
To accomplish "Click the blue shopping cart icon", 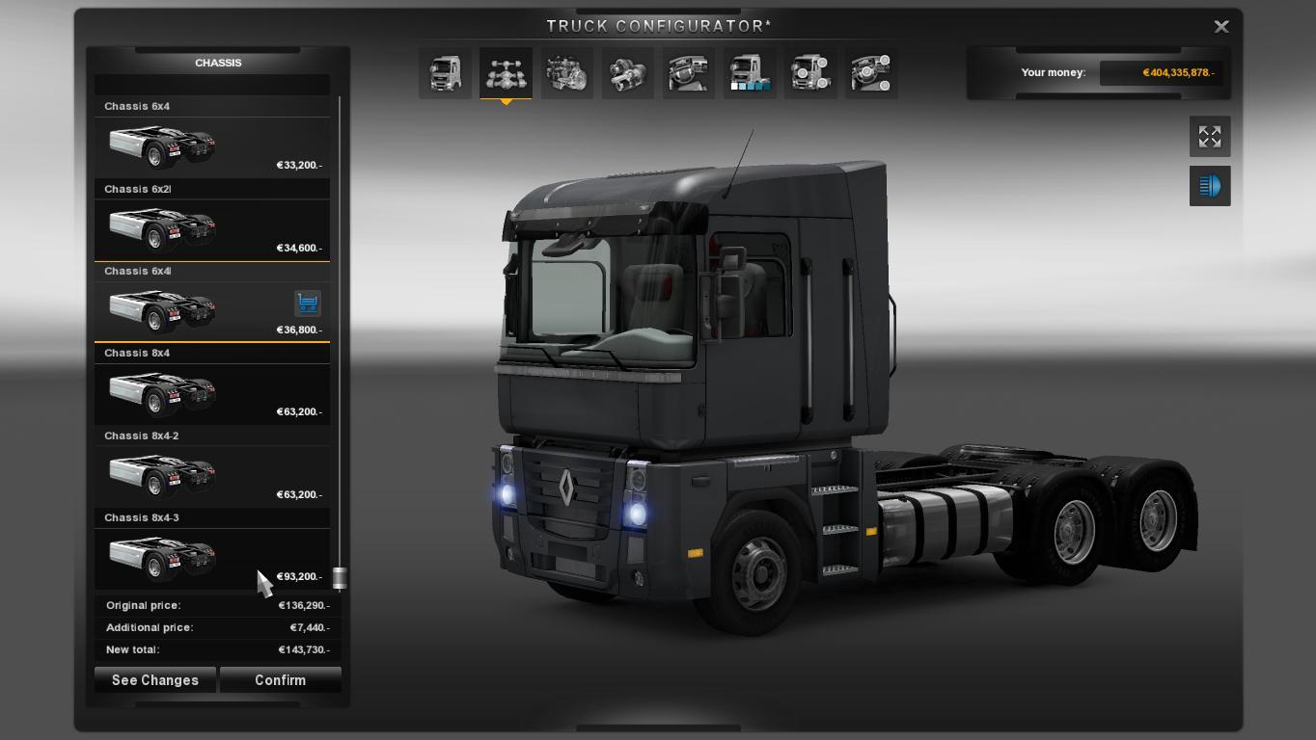I will click(307, 304).
